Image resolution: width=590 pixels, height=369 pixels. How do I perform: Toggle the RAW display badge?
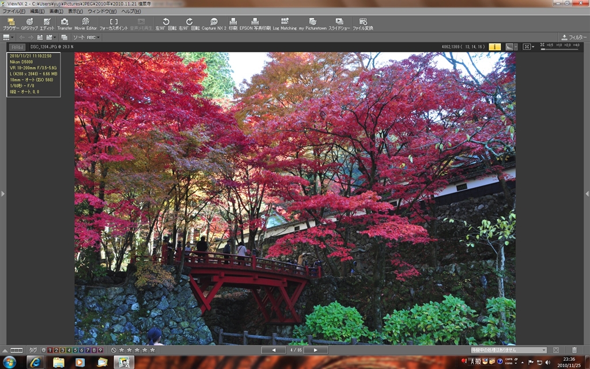coord(17,47)
